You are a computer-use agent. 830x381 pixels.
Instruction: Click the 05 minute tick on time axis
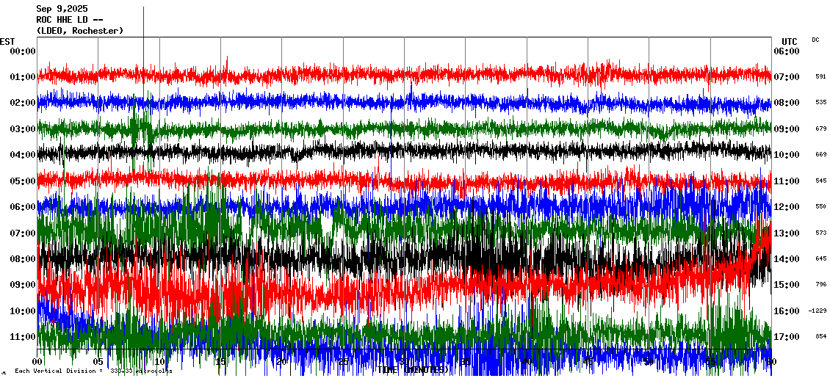[x=98, y=362]
